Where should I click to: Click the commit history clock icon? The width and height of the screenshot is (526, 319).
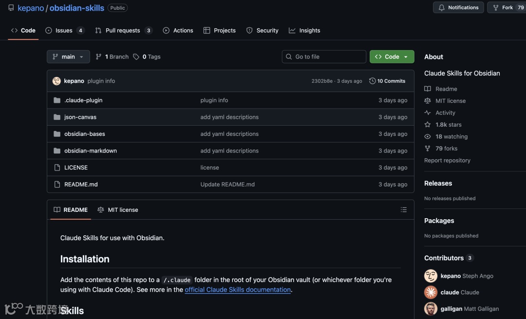click(x=373, y=81)
